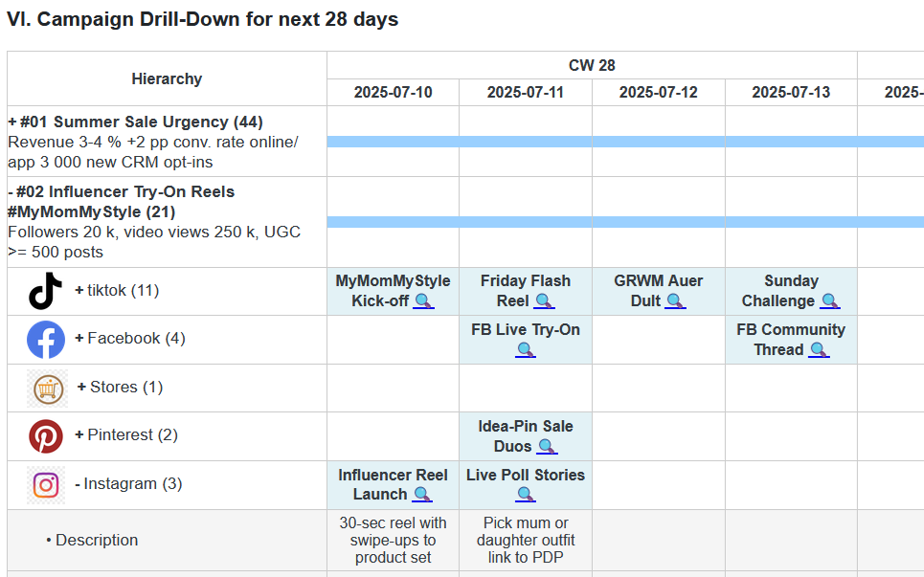
Task: Open magnifier for GRWM Auer Dult
Action: pyautogui.click(x=675, y=301)
